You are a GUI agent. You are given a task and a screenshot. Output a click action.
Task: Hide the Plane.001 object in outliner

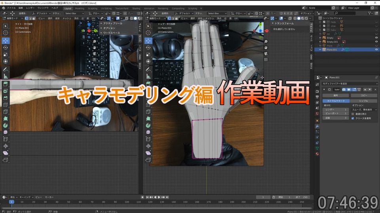[x=376, y=50]
